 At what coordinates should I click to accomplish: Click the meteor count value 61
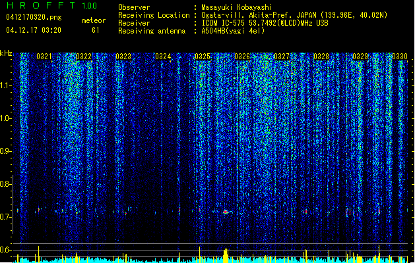point(96,30)
